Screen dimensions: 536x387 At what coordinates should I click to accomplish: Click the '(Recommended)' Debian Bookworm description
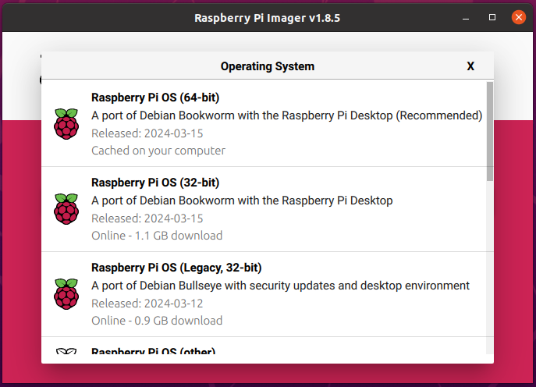click(286, 115)
